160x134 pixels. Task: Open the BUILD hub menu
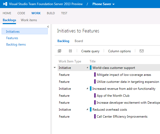pyautogui.click(x=51, y=13)
